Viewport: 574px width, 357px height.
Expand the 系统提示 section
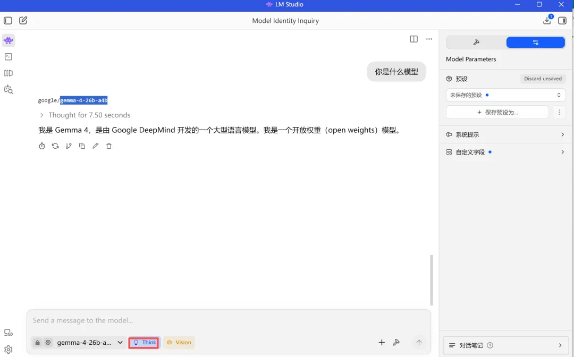pyautogui.click(x=505, y=134)
